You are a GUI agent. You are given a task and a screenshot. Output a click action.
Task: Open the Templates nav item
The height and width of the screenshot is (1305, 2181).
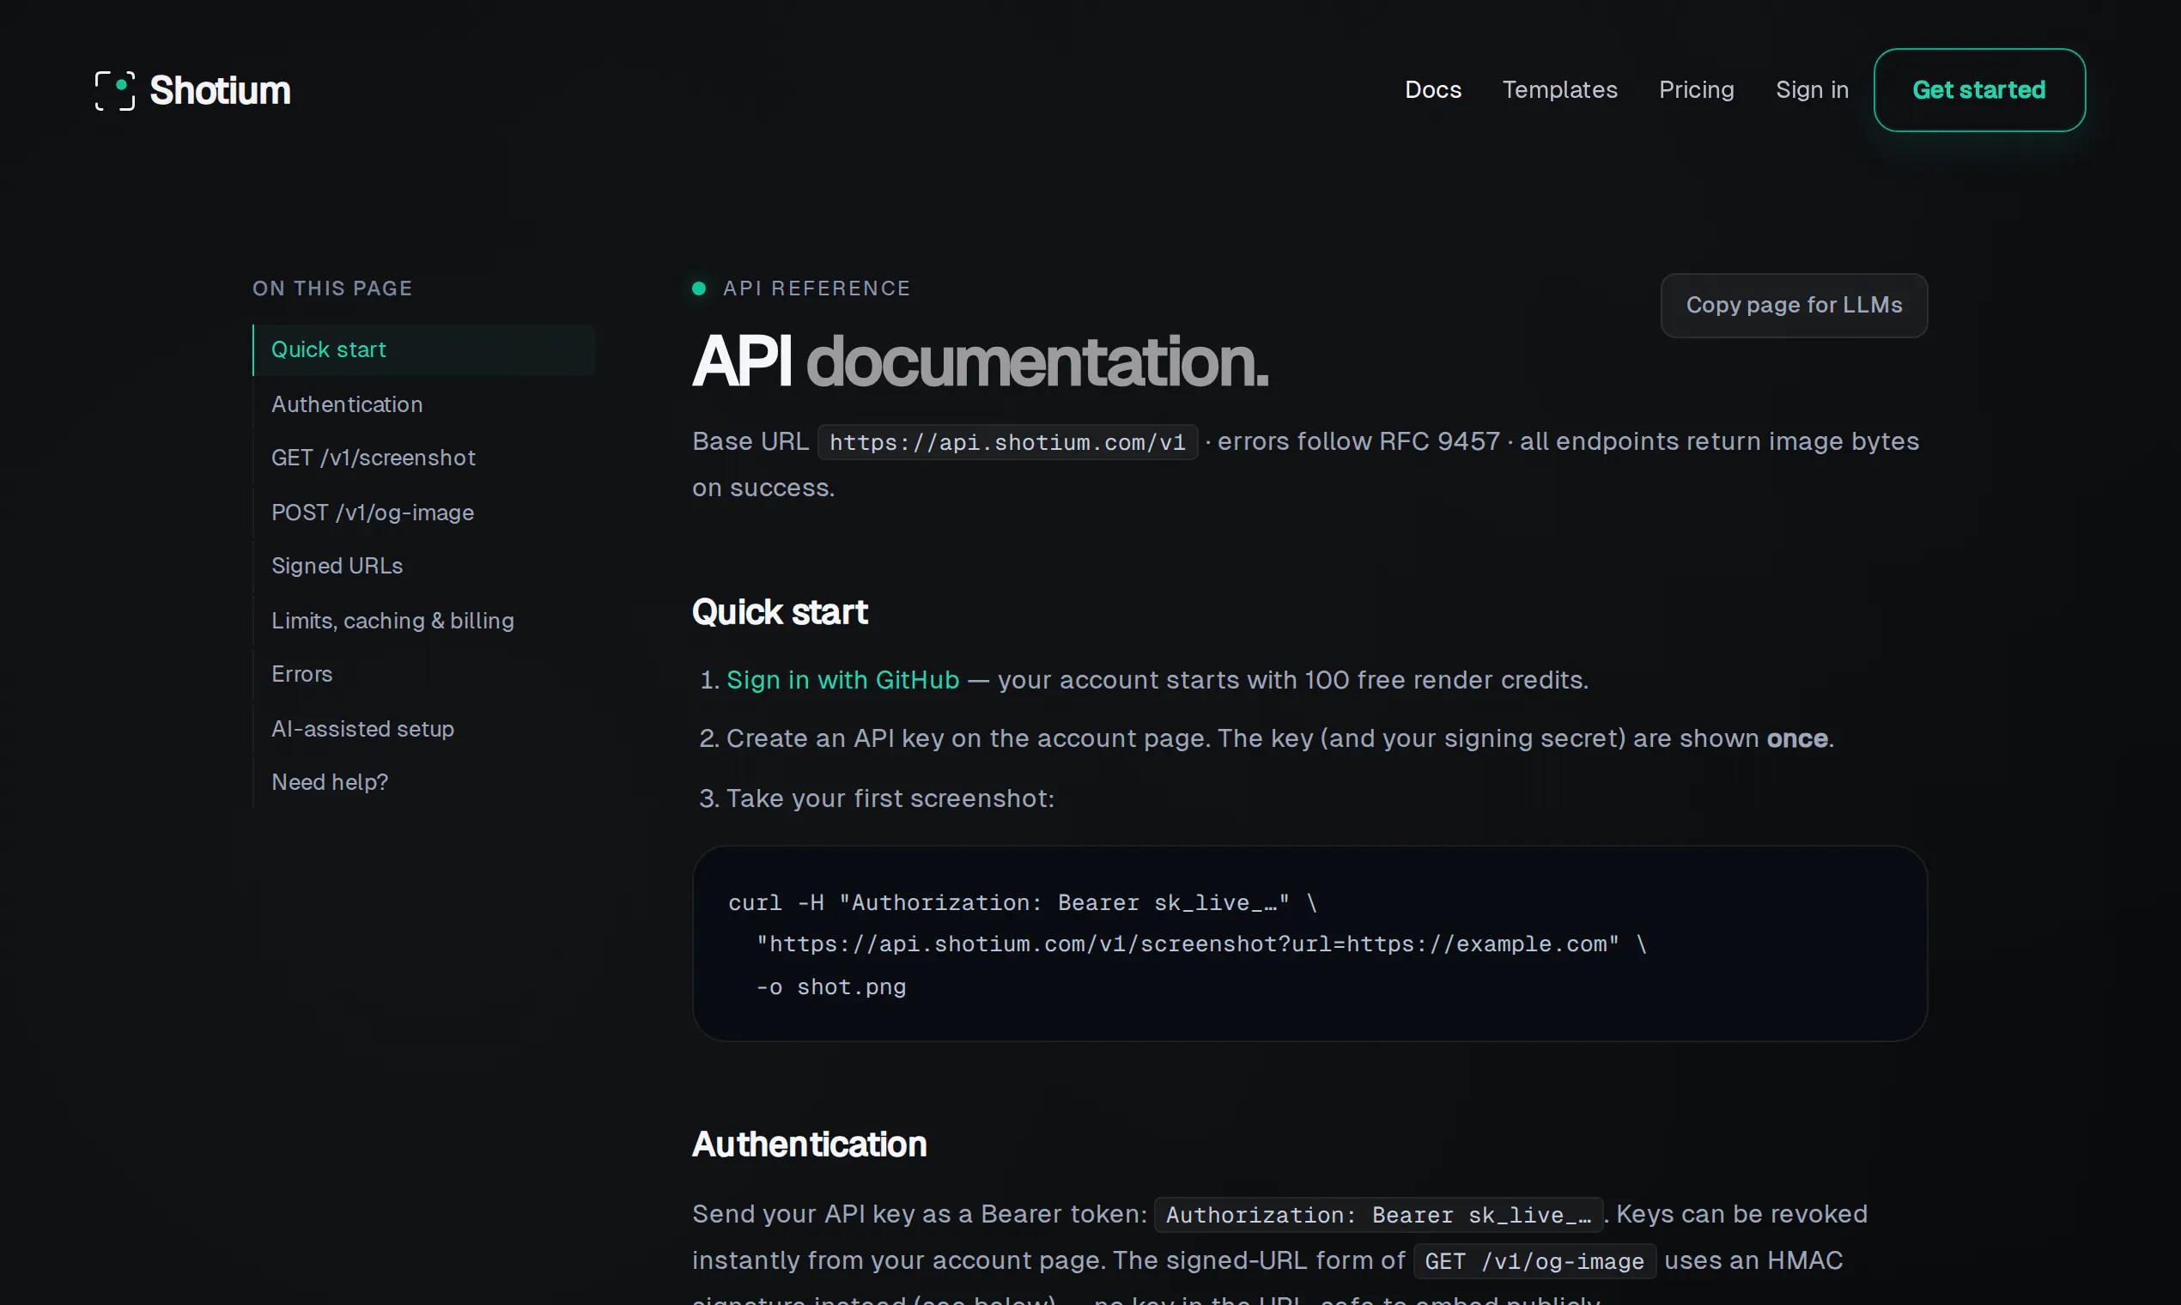tap(1559, 89)
